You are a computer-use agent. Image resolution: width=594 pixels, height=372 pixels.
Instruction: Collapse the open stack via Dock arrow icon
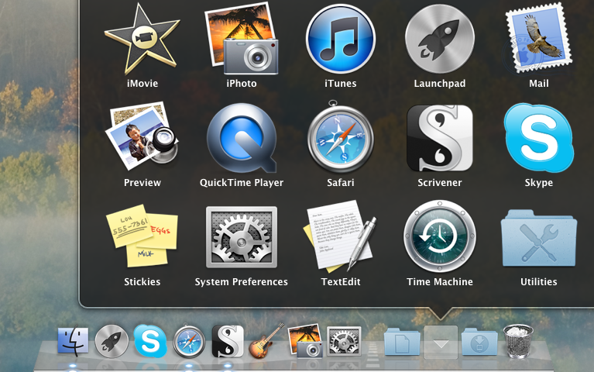(x=440, y=342)
